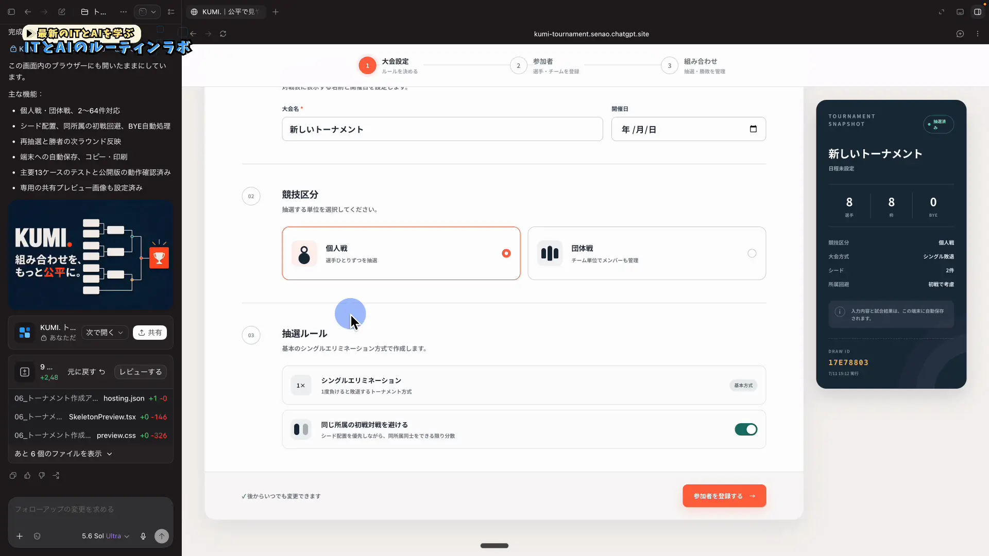Viewport: 989px width, 556px height.
Task: Click the 大会名 text field
Action: [442, 129]
